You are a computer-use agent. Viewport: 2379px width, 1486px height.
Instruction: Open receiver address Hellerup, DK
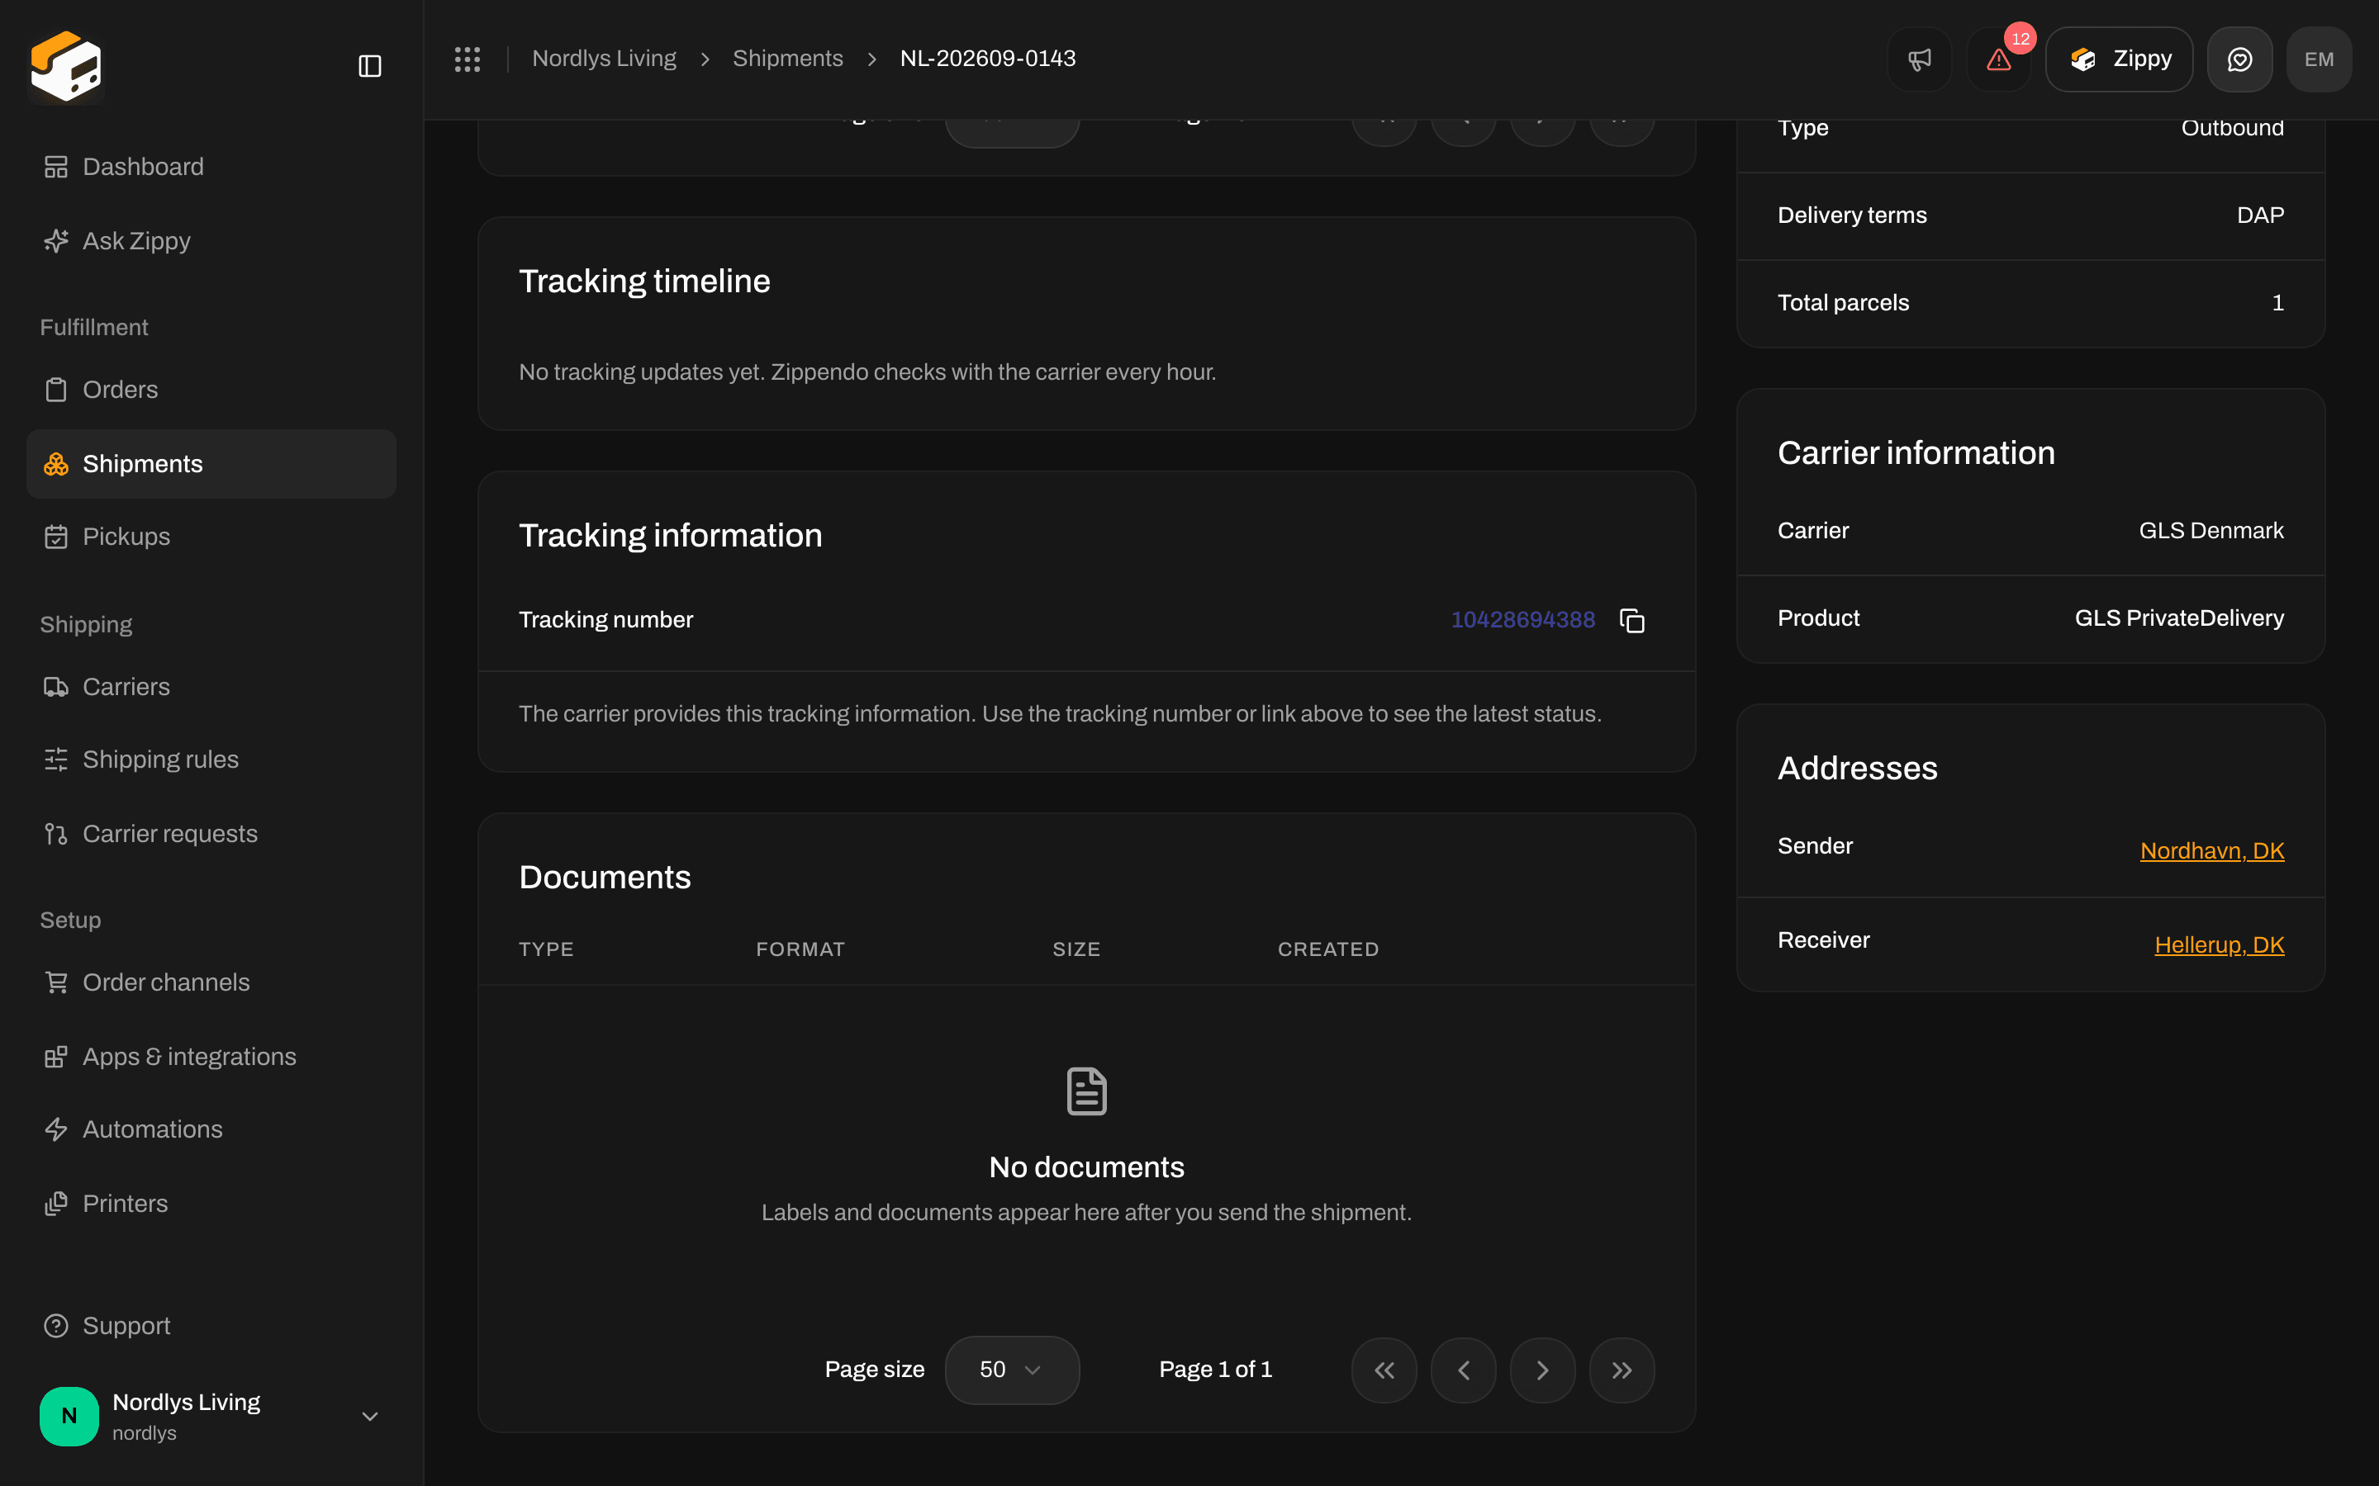click(2219, 945)
